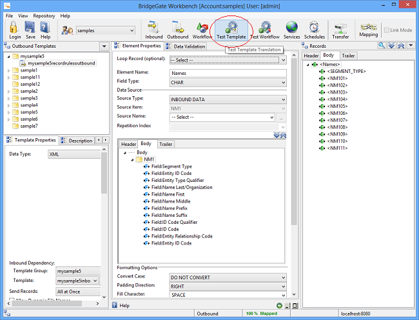Select the Trailer tab in Records panel
The height and width of the screenshot is (320, 419).
348,55
